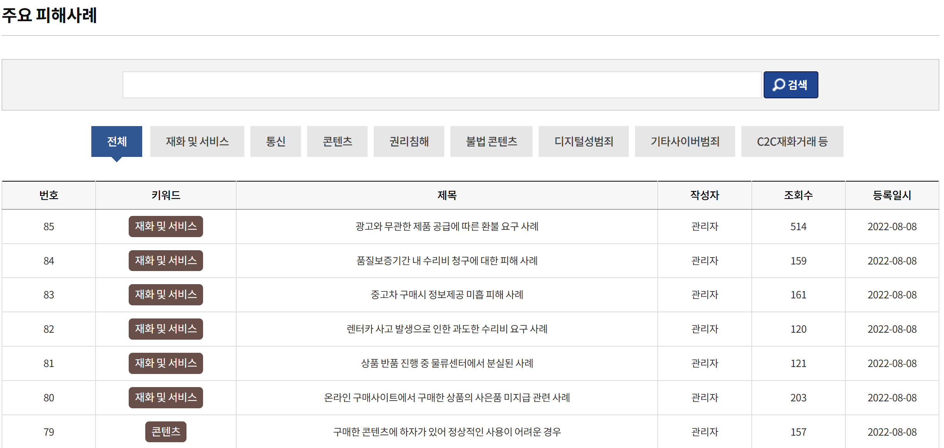Screen dimensions: 944x448
Task: Click the magnifier icon on the 검색 button
Action: [779, 85]
